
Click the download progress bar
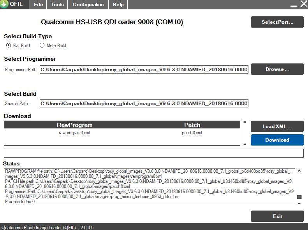(153, 153)
